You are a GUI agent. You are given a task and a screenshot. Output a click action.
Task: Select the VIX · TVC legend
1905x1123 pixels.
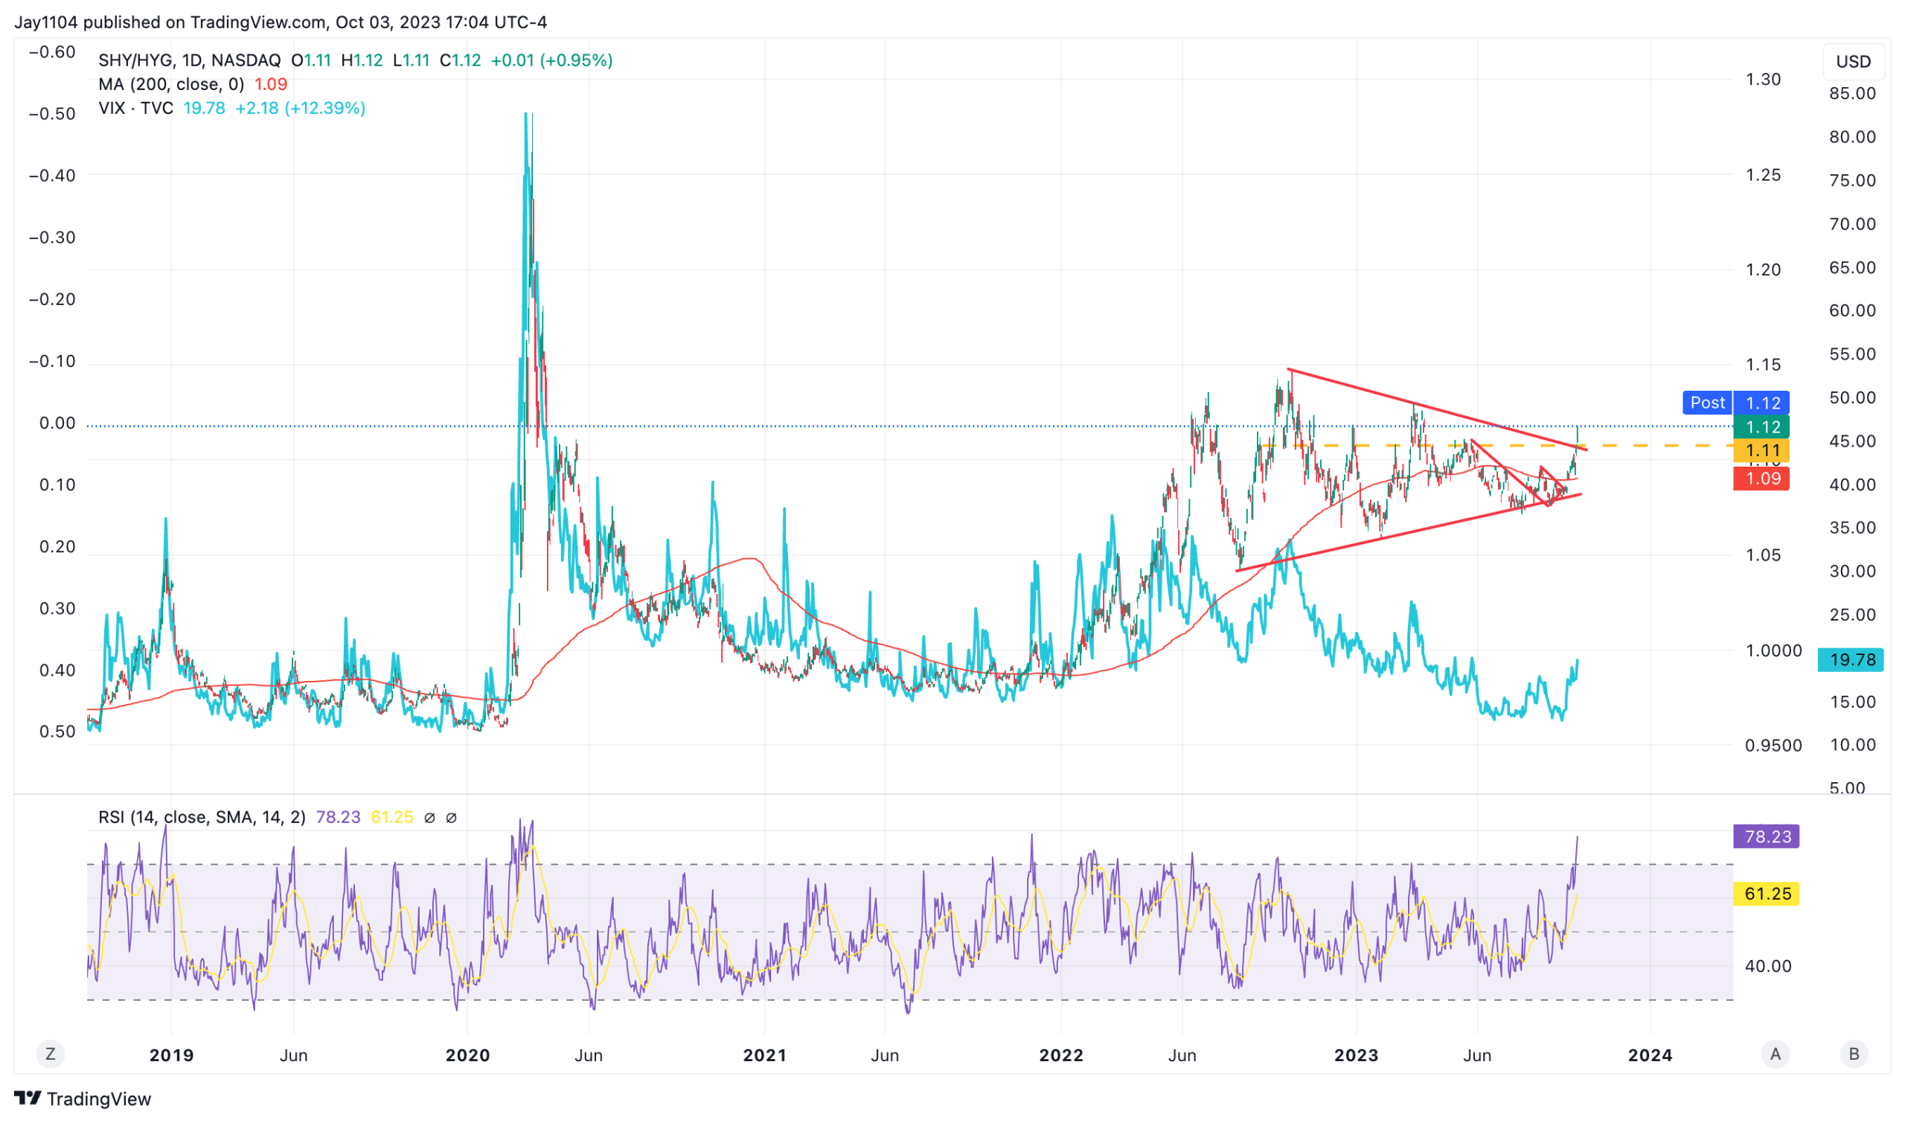click(x=135, y=108)
